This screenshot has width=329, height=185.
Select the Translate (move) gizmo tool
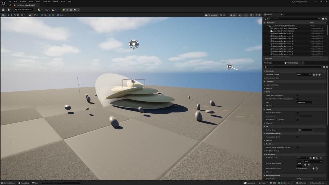[12, 15]
